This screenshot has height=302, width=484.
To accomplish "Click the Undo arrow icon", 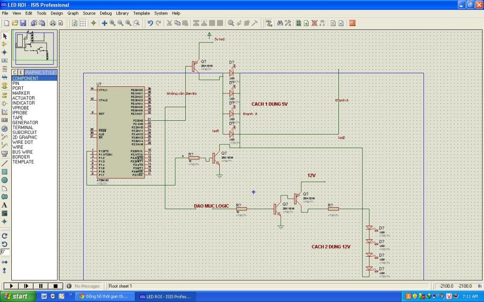I will 150,23.
